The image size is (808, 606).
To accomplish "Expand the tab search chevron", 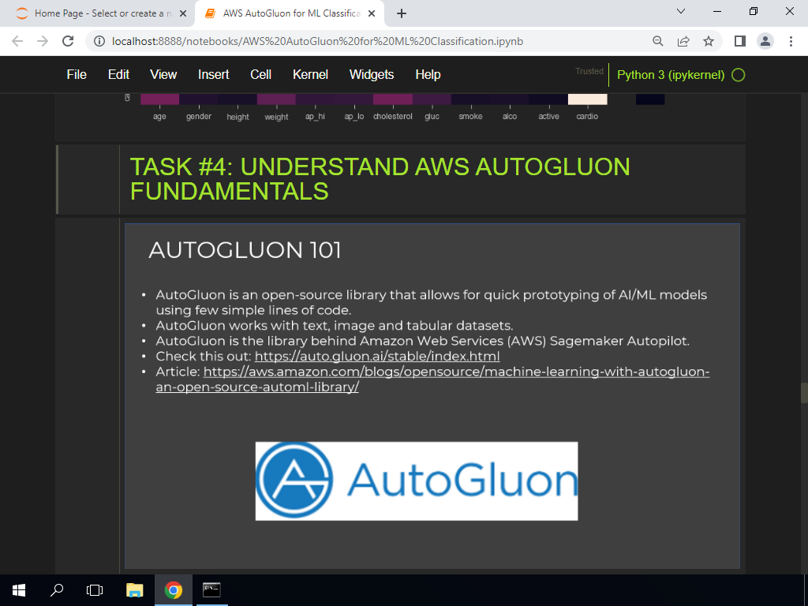I will 681,11.
